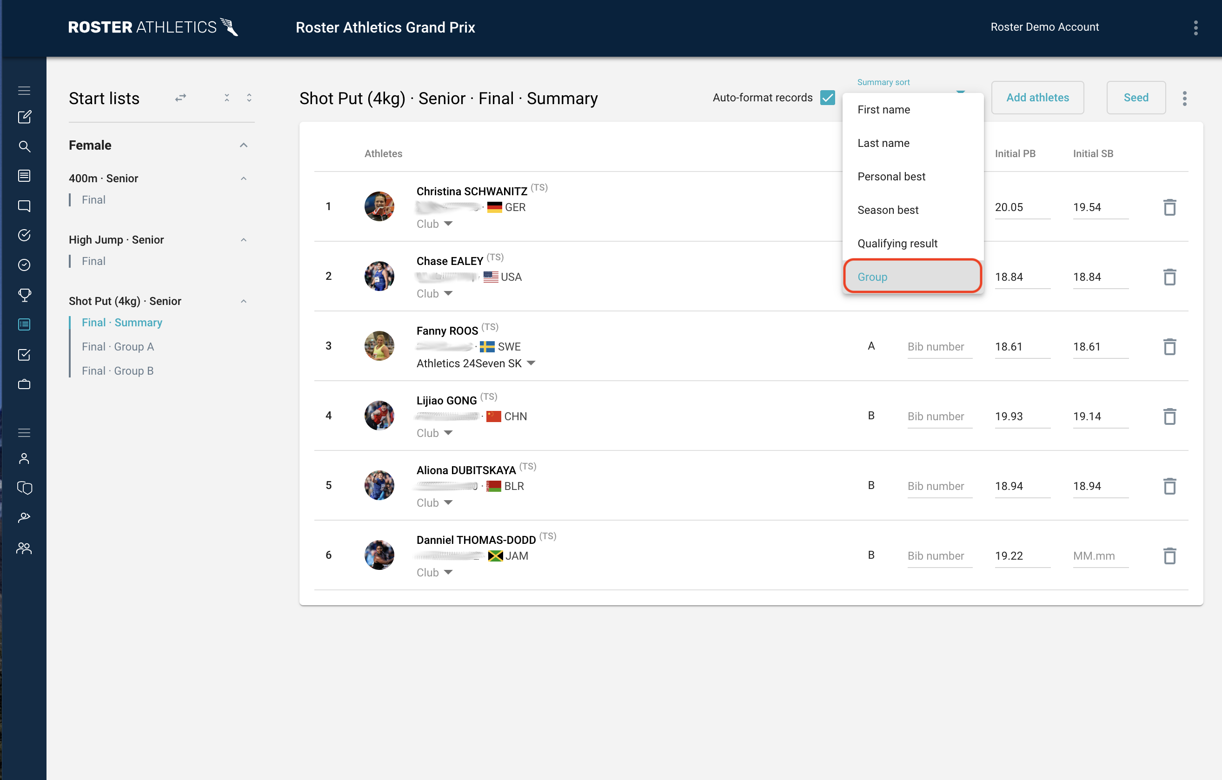Collapse the High Jump · Senior list
1222x780 pixels.
(x=244, y=240)
